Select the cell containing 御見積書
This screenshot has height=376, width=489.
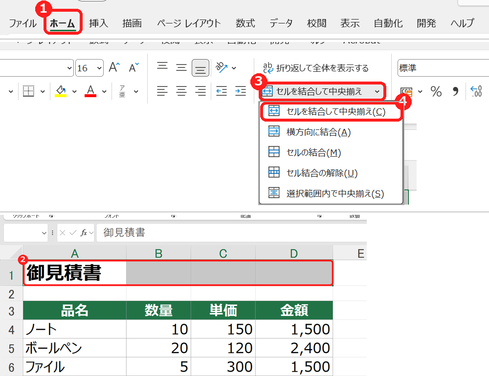pyautogui.click(x=75, y=273)
